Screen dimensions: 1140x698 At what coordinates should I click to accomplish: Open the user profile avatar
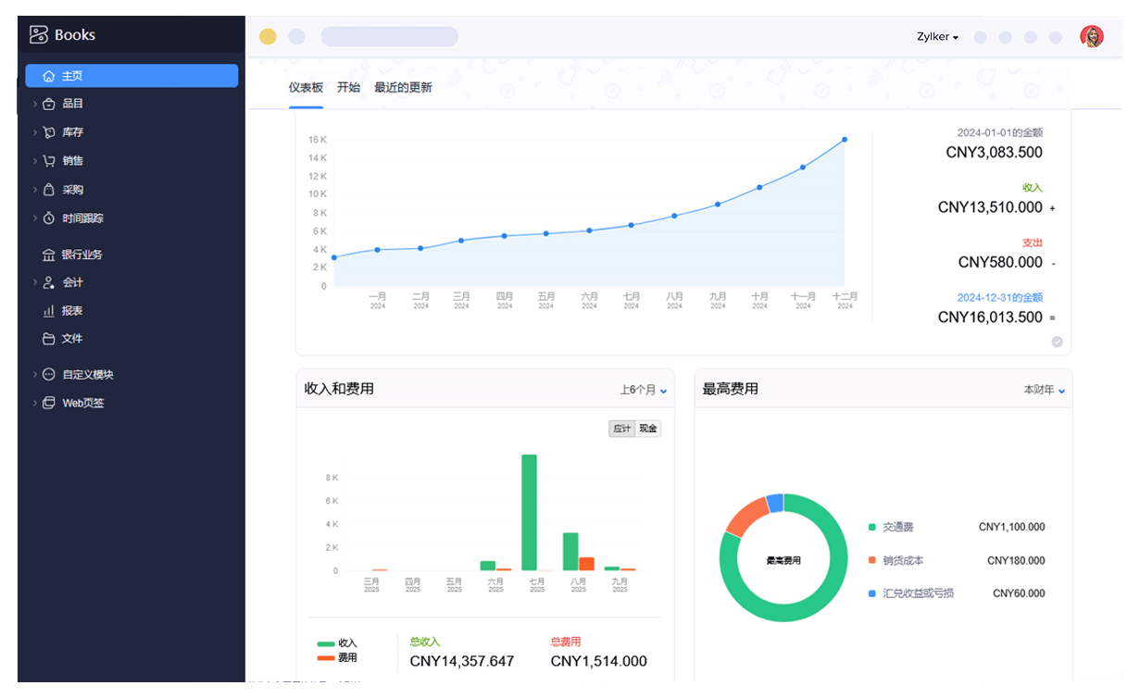(1091, 37)
